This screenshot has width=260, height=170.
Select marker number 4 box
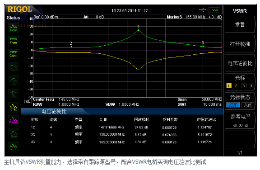251,85
